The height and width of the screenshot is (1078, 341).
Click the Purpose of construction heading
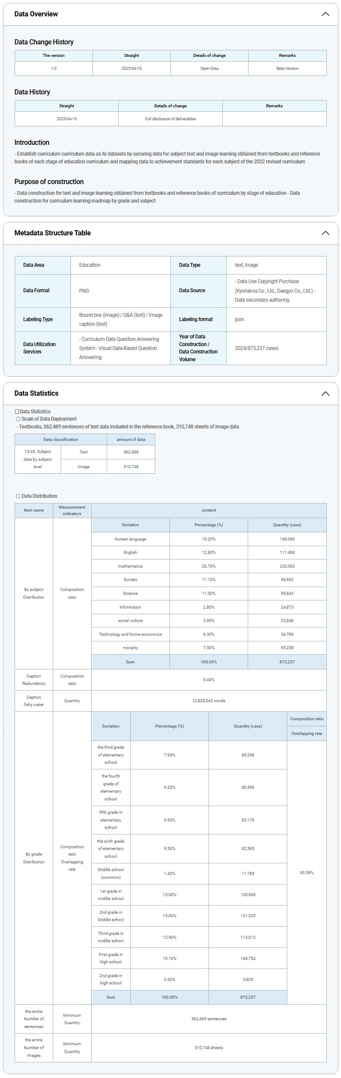[49, 182]
